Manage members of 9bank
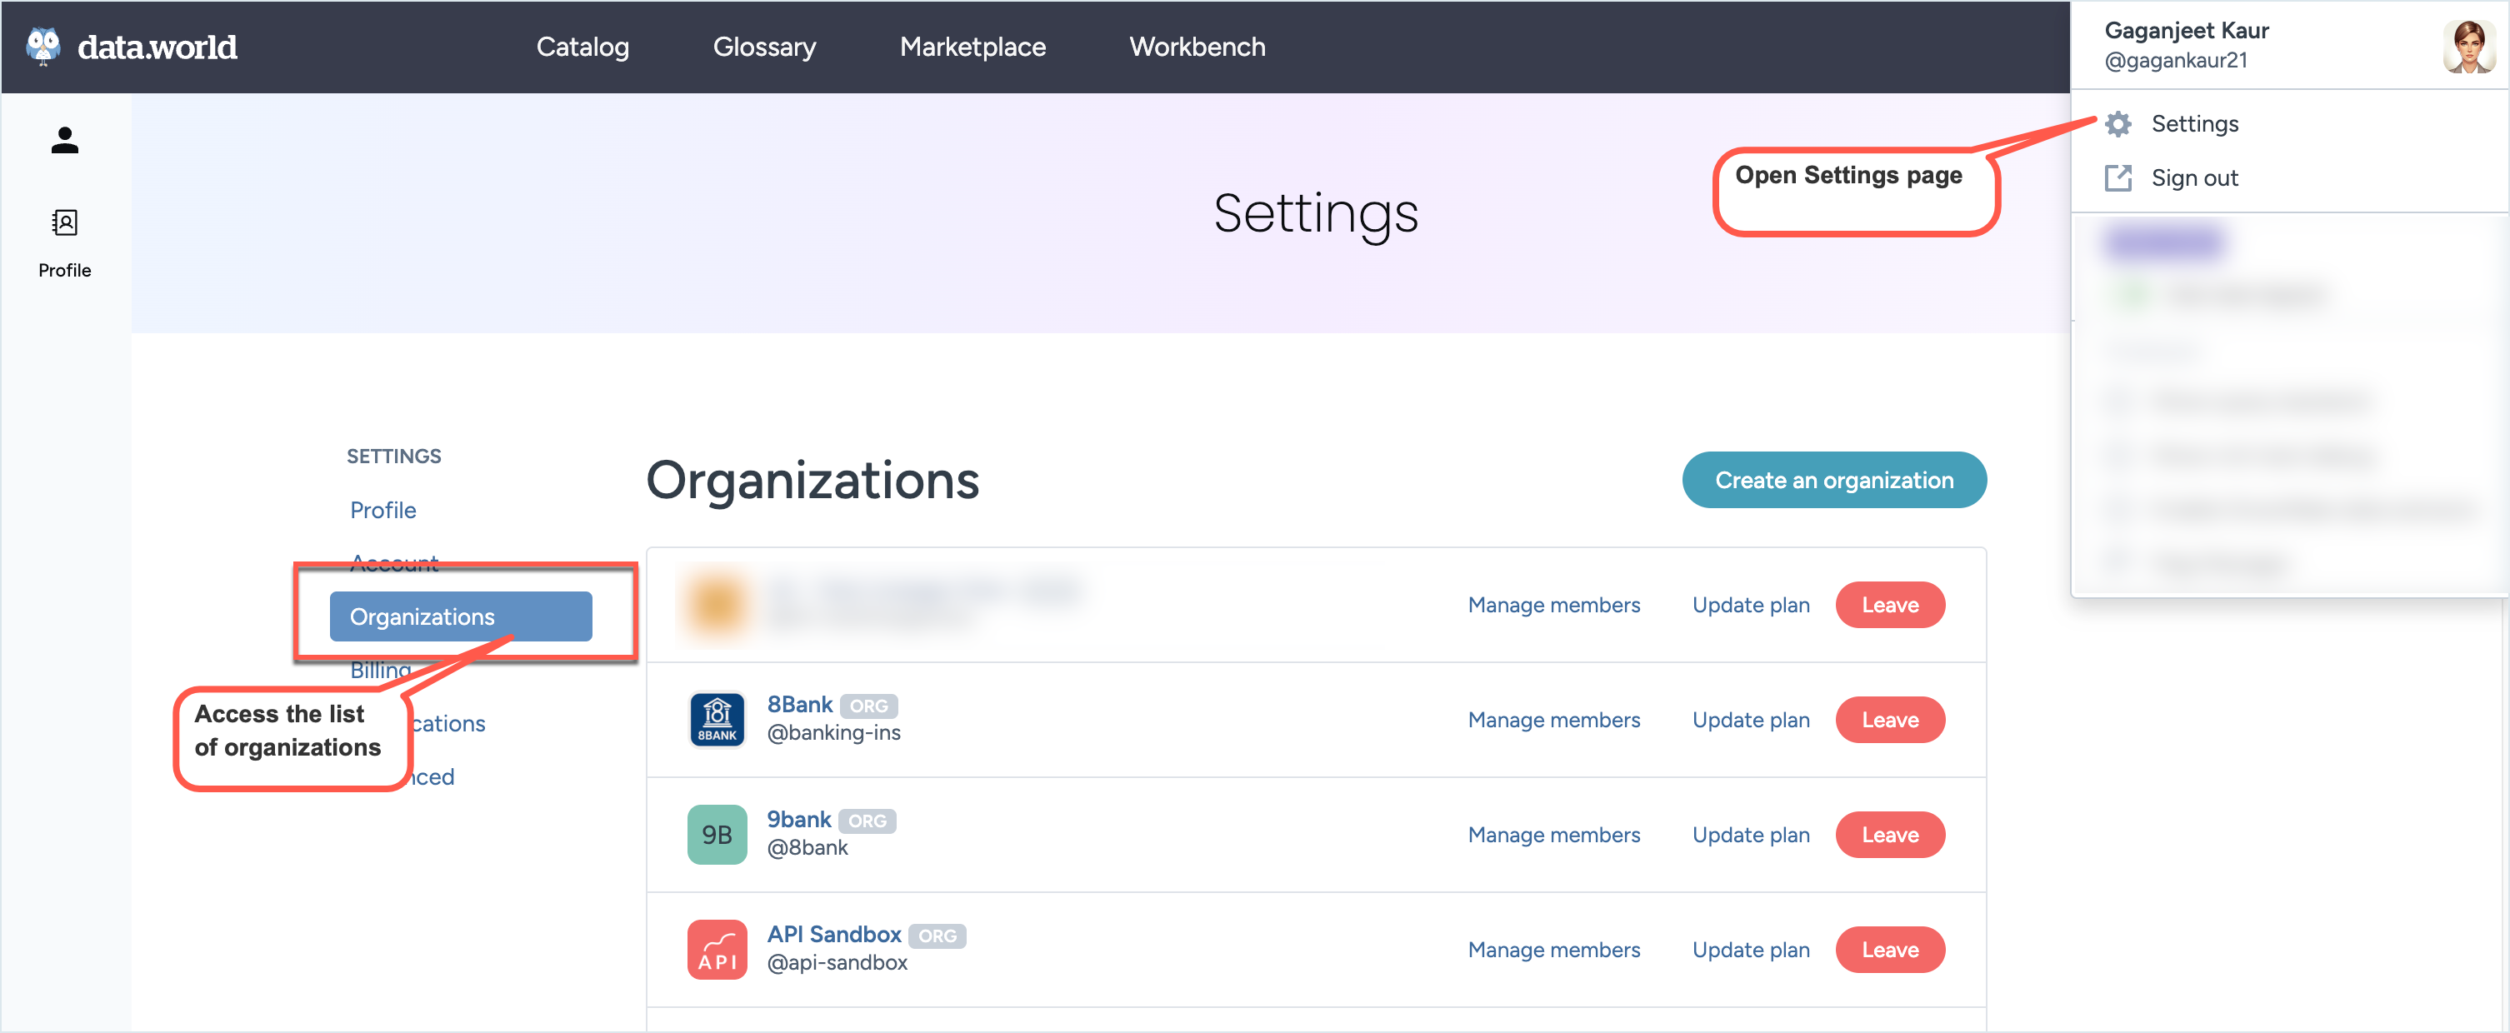 click(1553, 833)
